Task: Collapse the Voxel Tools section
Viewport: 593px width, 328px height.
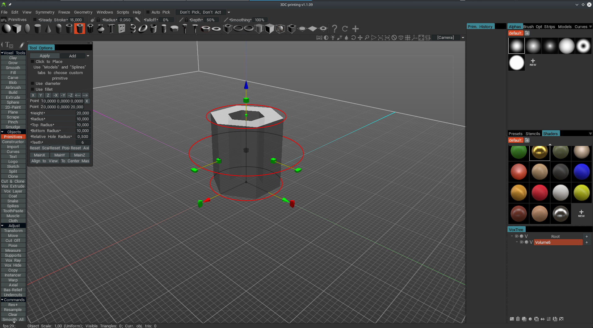Action: 2,53
